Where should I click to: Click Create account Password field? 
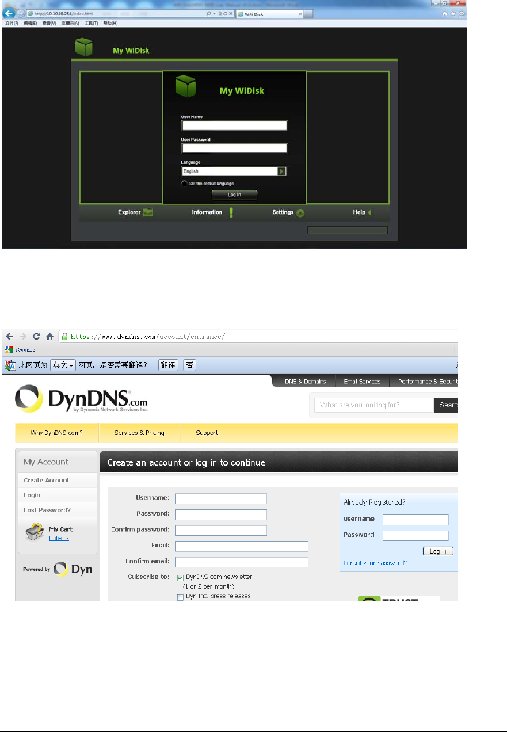[221, 514]
